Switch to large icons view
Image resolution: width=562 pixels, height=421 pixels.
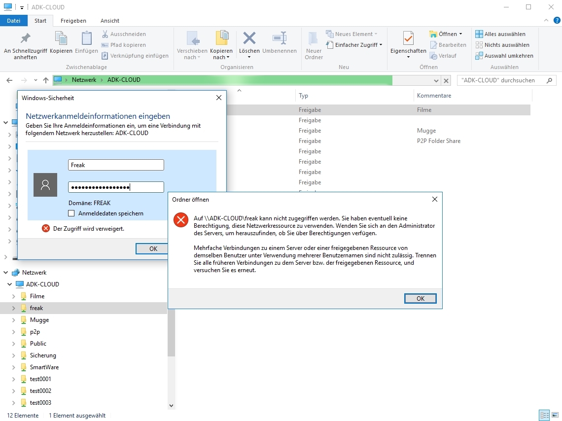click(555, 415)
